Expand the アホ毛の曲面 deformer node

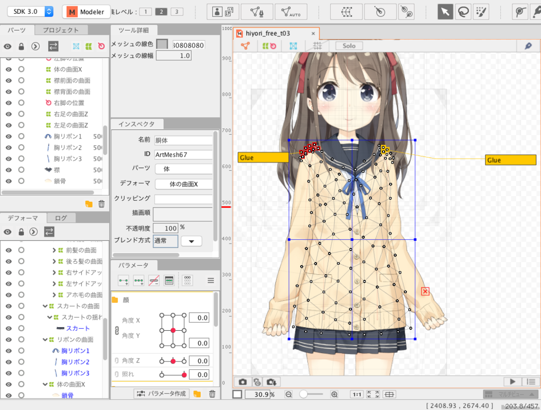coord(54,295)
